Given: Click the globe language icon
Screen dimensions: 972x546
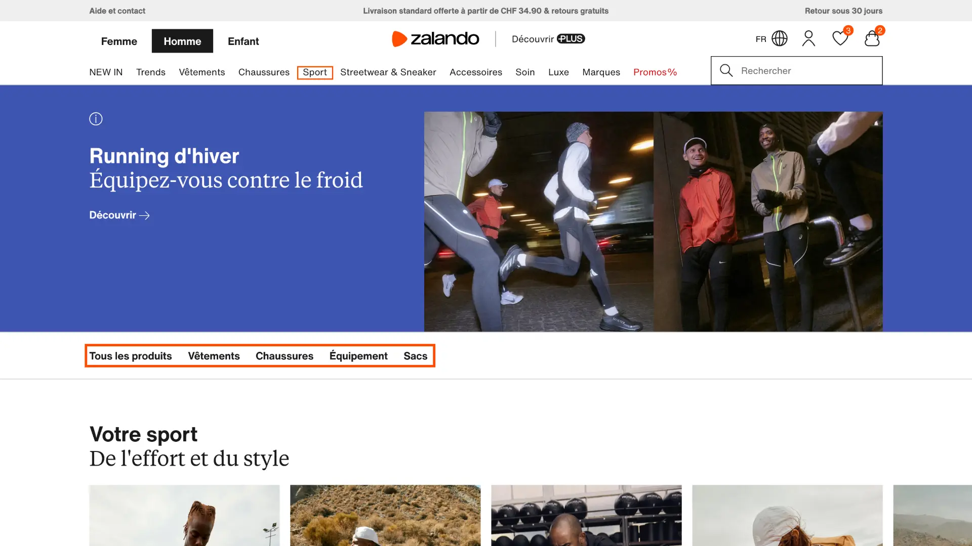Looking at the screenshot, I should (780, 38).
